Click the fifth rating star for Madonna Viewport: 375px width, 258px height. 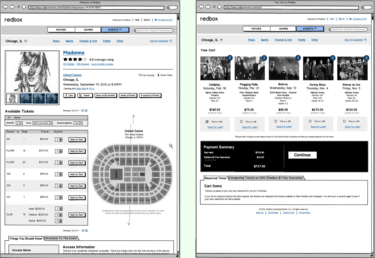click(85, 59)
